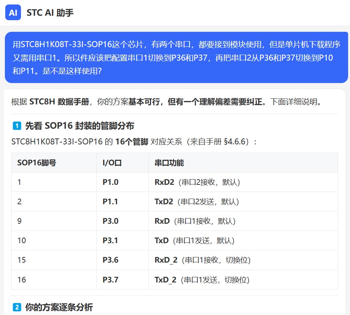
Task: Click the P3.7 table cell
Action: (122, 279)
